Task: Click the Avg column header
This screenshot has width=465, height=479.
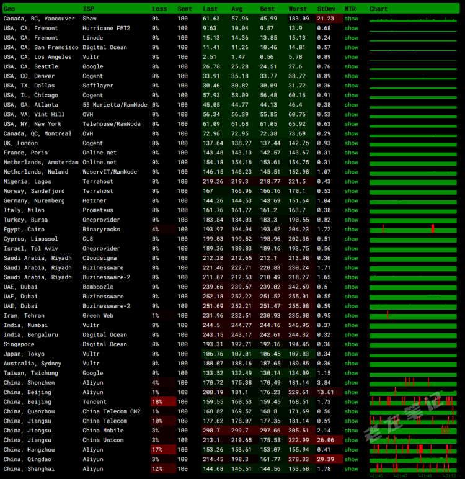Action: click(x=237, y=9)
